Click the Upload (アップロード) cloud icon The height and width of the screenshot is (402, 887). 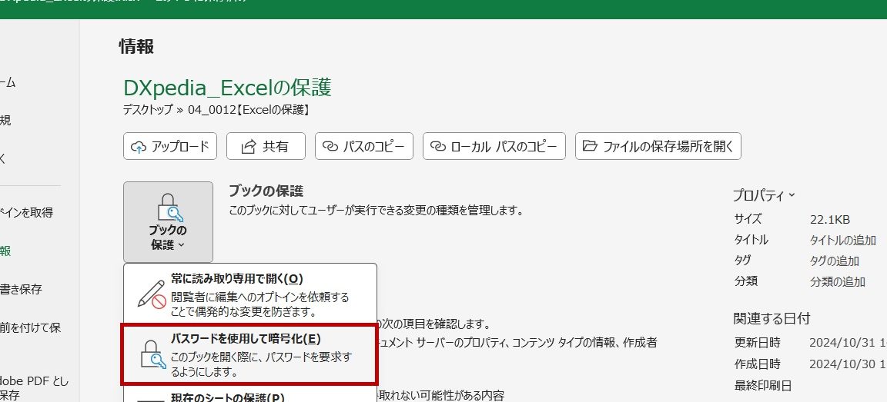click(139, 147)
